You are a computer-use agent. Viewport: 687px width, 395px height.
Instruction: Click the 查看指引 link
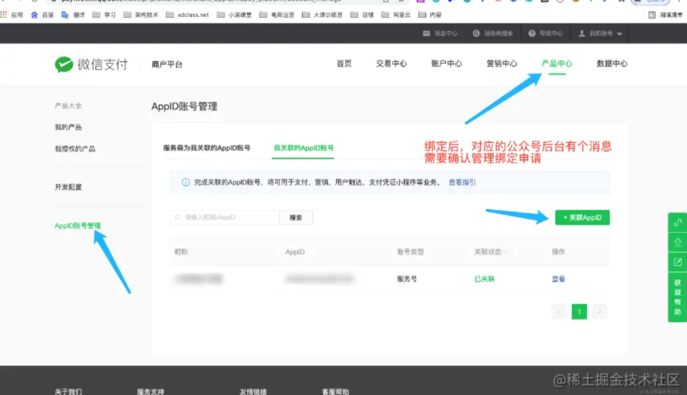click(x=462, y=182)
